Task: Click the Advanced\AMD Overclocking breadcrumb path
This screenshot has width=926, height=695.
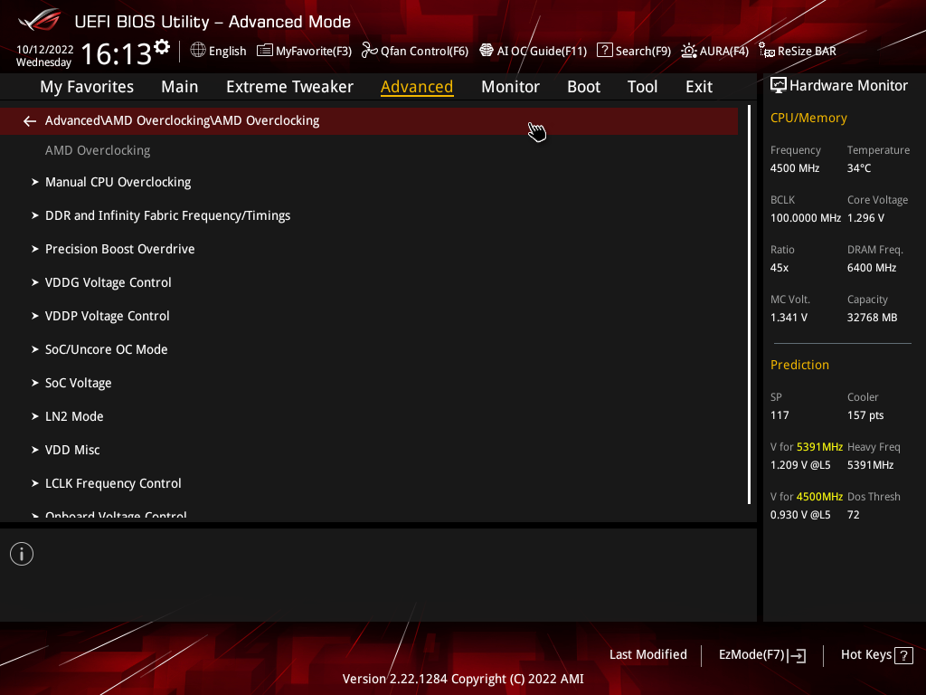Action: (x=182, y=120)
